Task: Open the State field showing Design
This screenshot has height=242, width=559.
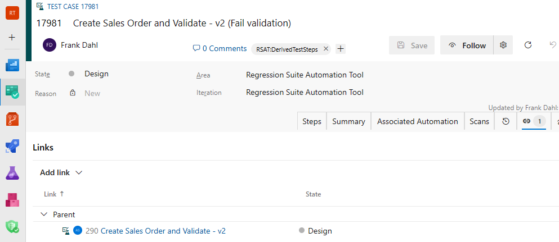Action: click(96, 74)
